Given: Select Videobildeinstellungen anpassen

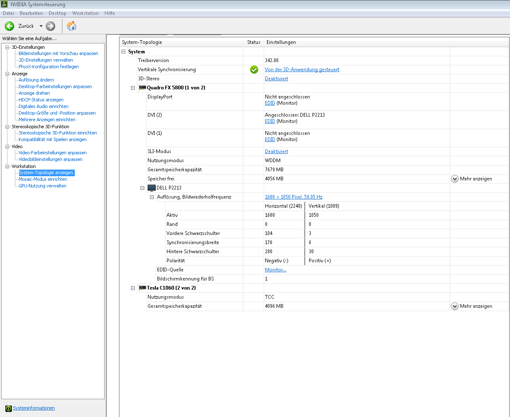Looking at the screenshot, I should (x=50, y=159).
